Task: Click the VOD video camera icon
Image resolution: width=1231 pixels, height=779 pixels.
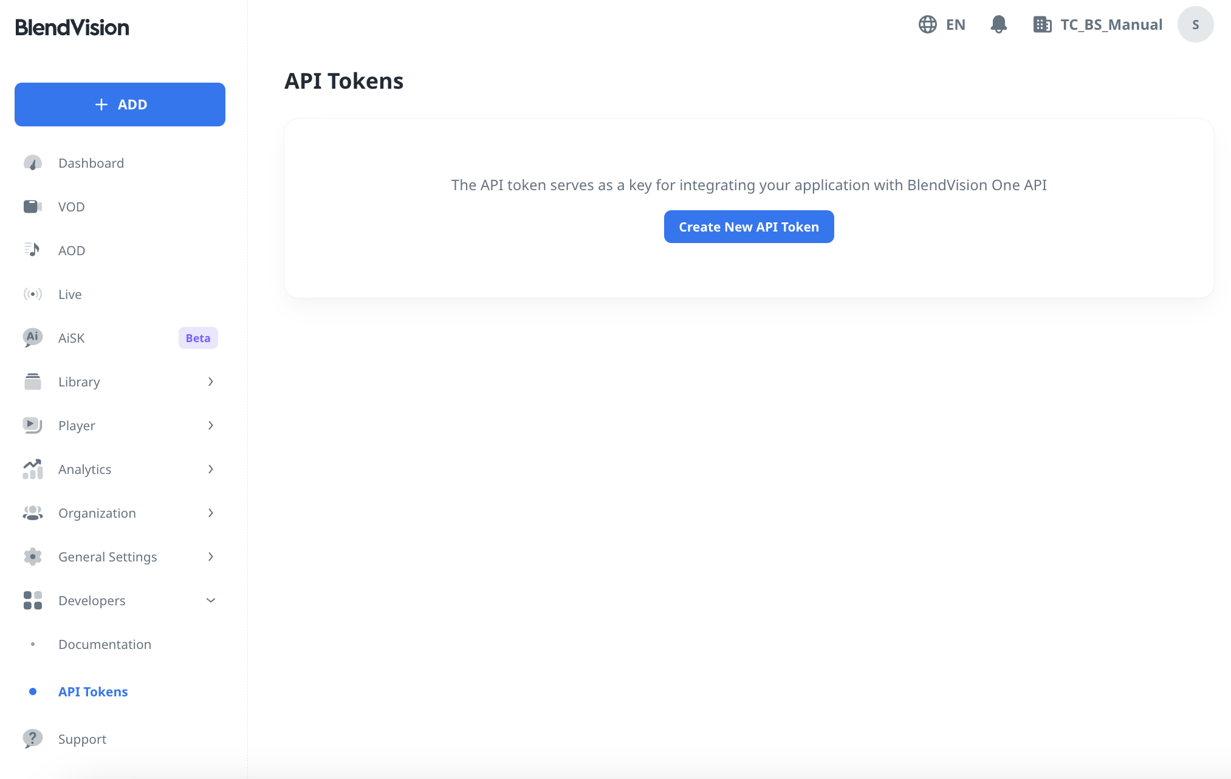Action: [x=32, y=207]
